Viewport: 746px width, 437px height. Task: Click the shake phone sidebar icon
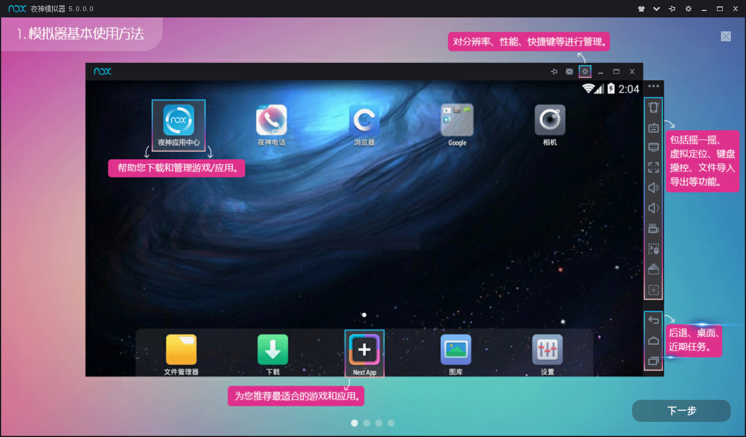pos(654,108)
